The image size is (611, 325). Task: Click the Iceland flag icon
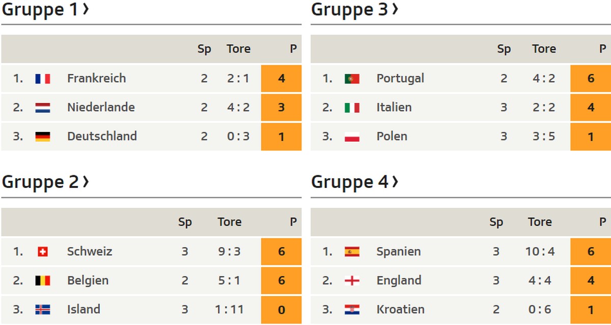pos(43,310)
